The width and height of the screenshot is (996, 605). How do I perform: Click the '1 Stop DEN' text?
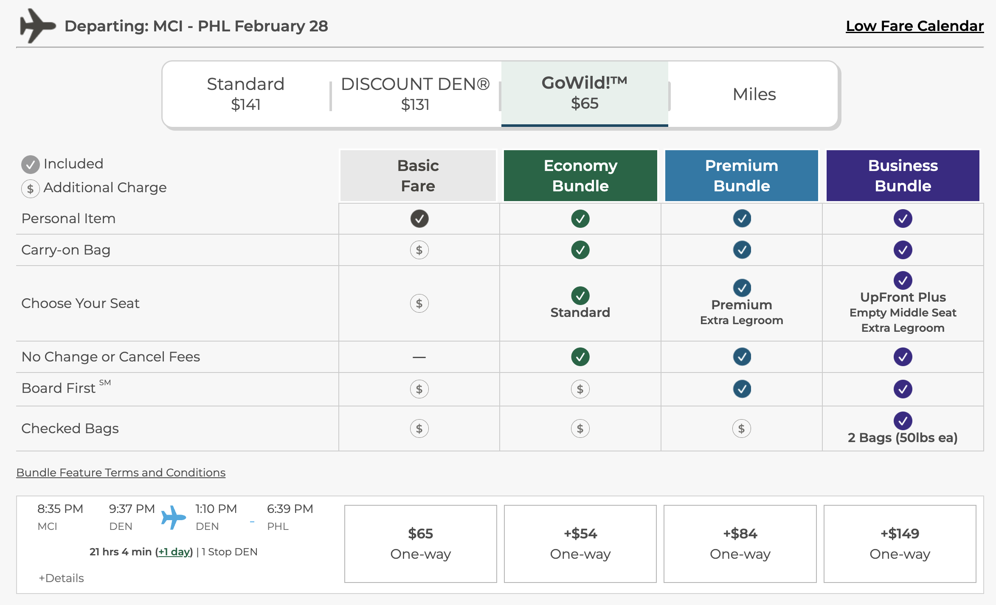(x=229, y=552)
